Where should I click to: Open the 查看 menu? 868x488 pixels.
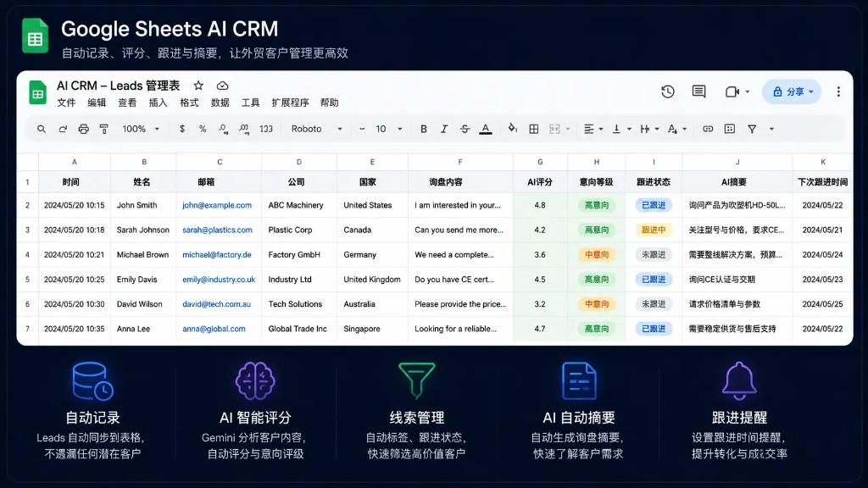pos(127,103)
